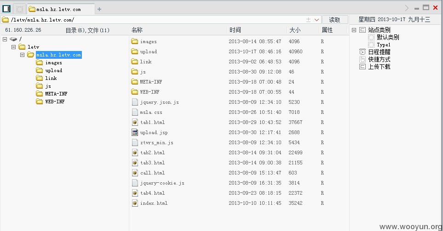Click the date label 星期四 2013-10-17
Image resolution: width=443 pixels, height=231 pixels.
(x=382, y=19)
